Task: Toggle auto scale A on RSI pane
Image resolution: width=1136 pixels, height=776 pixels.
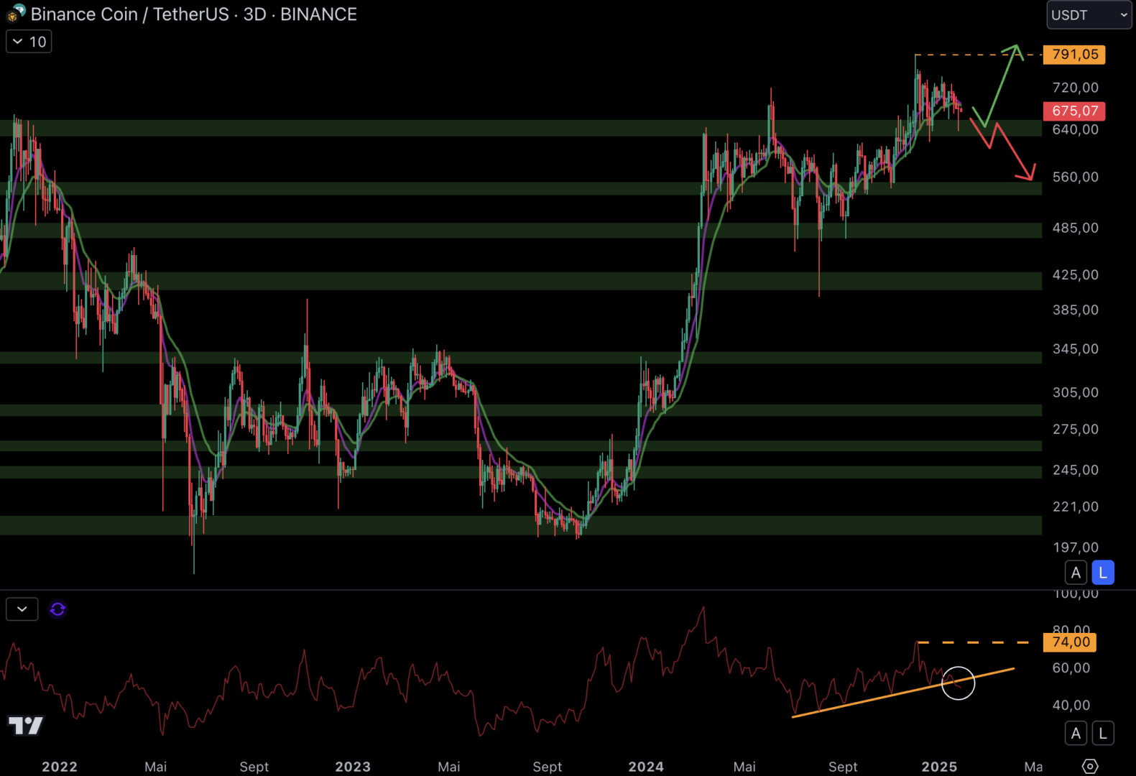Action: pos(1076,734)
